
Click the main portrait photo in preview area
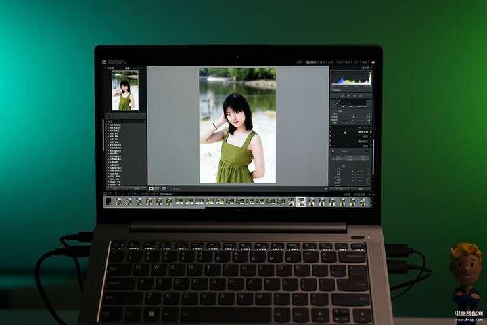click(x=237, y=126)
